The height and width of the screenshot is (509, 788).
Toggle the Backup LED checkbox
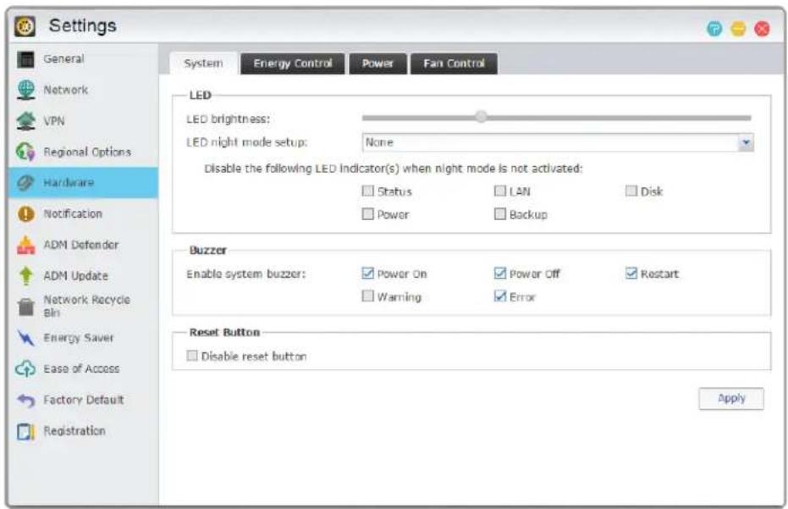coord(499,213)
